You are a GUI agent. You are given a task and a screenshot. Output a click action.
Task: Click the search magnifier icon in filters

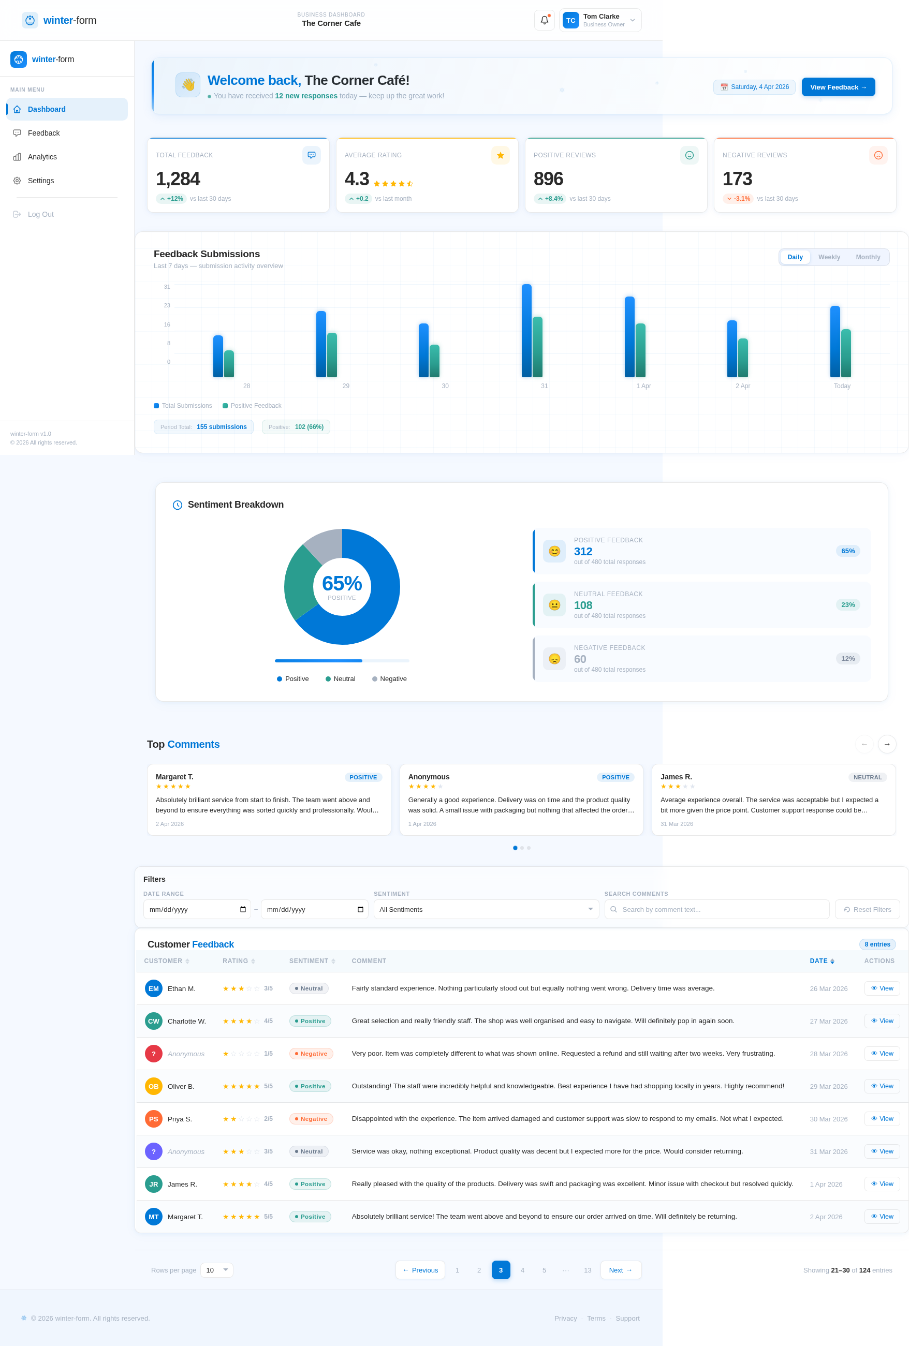(613, 909)
